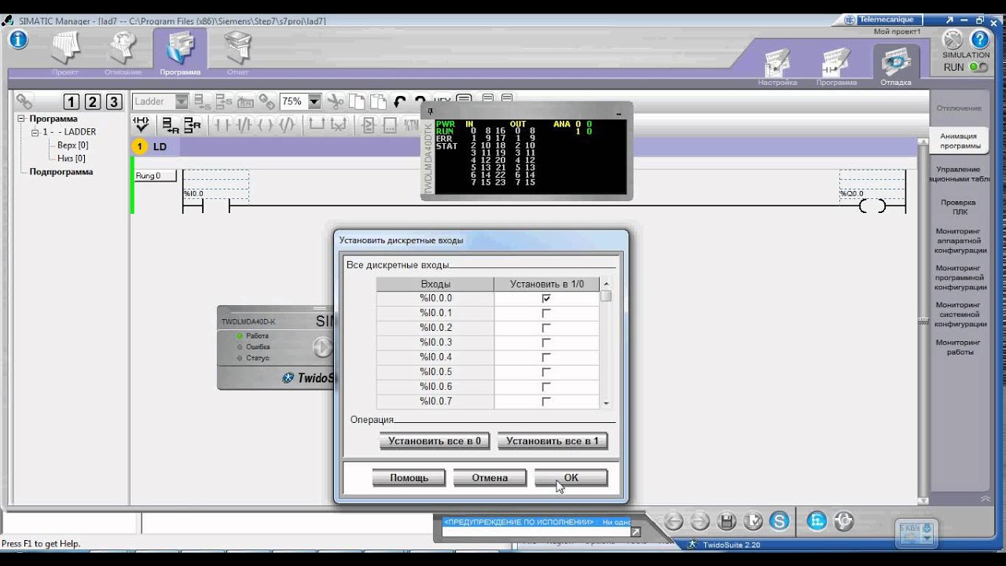Select the view button numbered 3
The image size is (1006, 566).
pos(114,101)
